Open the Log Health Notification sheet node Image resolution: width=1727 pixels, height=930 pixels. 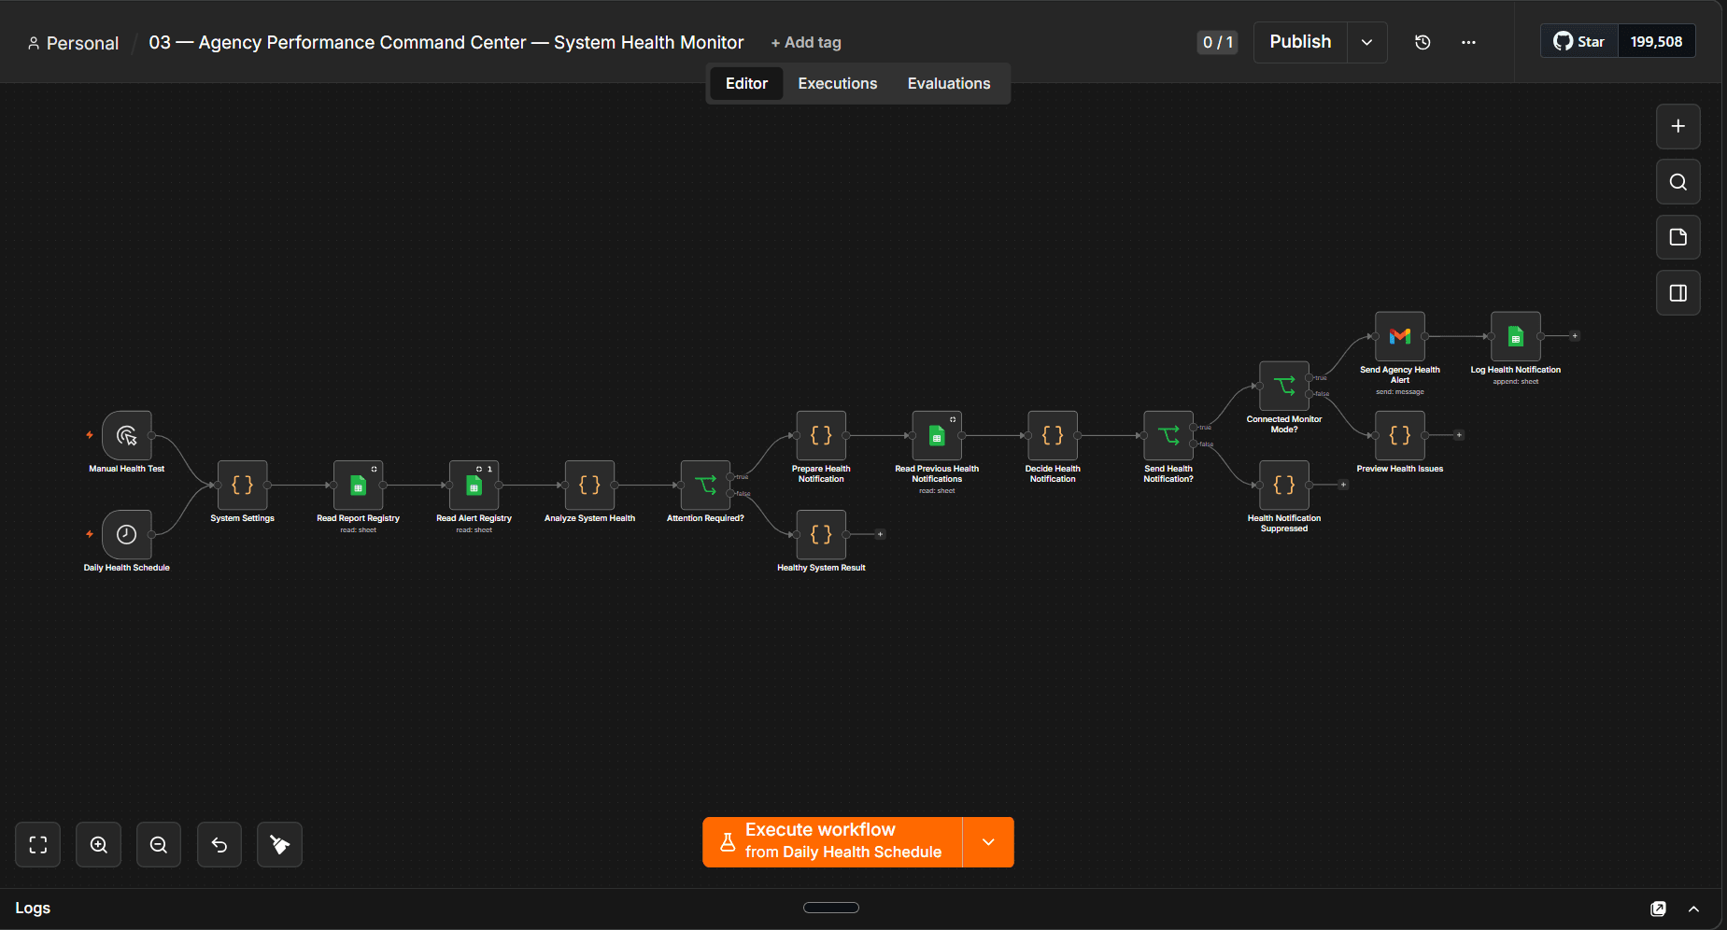tap(1517, 336)
